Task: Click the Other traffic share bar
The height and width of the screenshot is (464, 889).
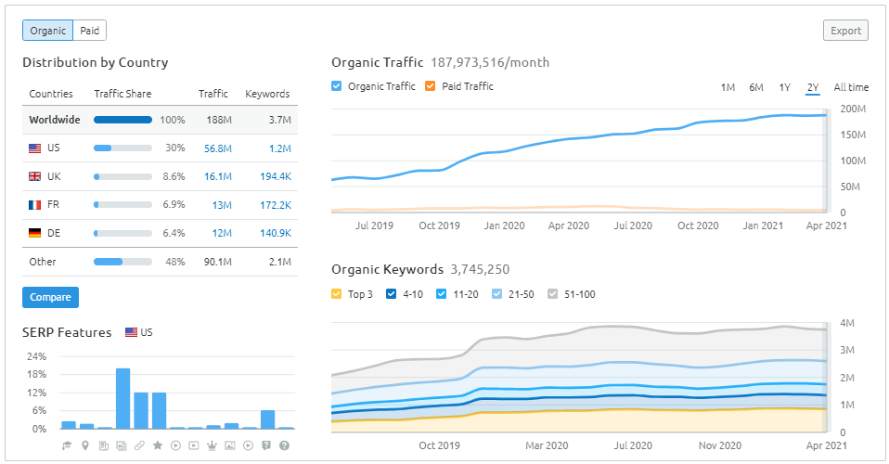Action: [123, 262]
